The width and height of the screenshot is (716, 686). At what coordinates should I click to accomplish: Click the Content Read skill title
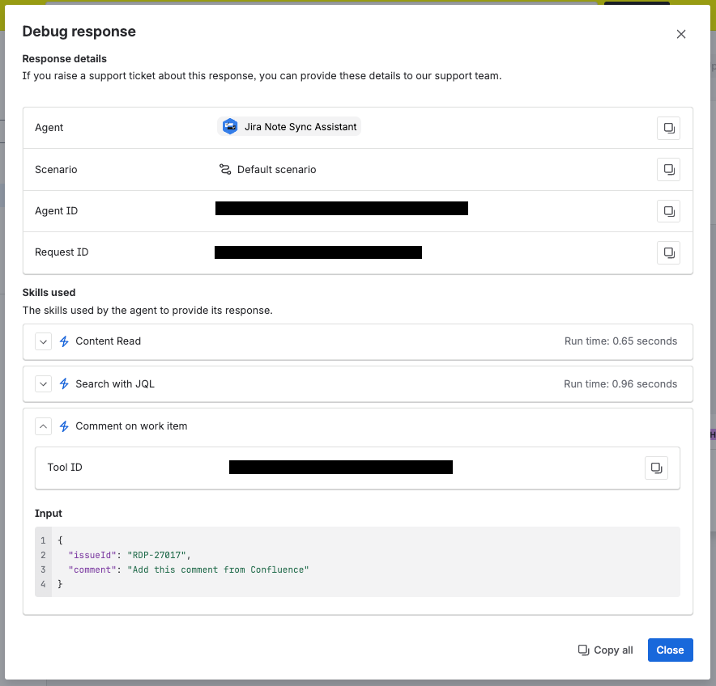tap(109, 341)
